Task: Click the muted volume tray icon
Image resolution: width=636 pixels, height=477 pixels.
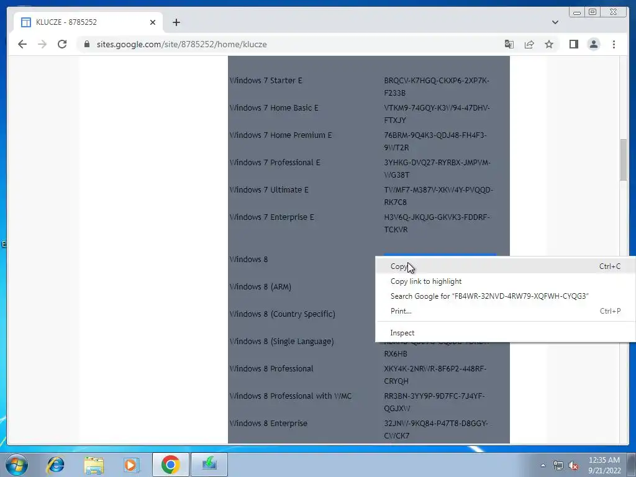Action: (x=573, y=465)
